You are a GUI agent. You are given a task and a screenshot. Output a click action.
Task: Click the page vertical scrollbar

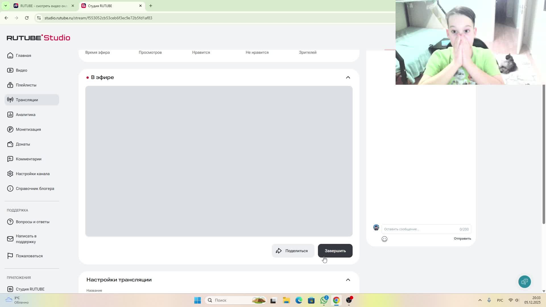point(544,153)
